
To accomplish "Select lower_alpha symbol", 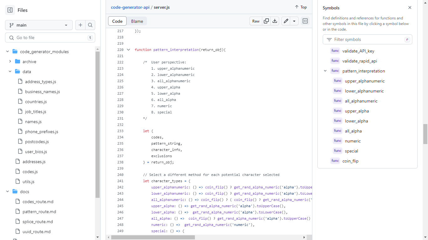I will (357, 121).
